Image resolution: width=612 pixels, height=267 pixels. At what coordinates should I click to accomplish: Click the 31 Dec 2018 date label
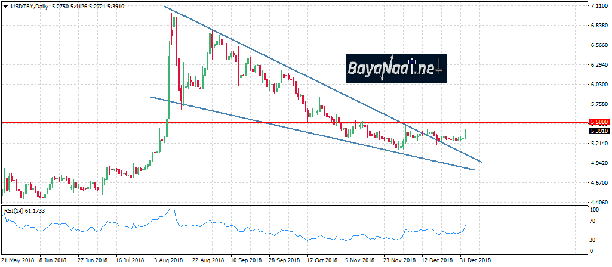pos(475,260)
